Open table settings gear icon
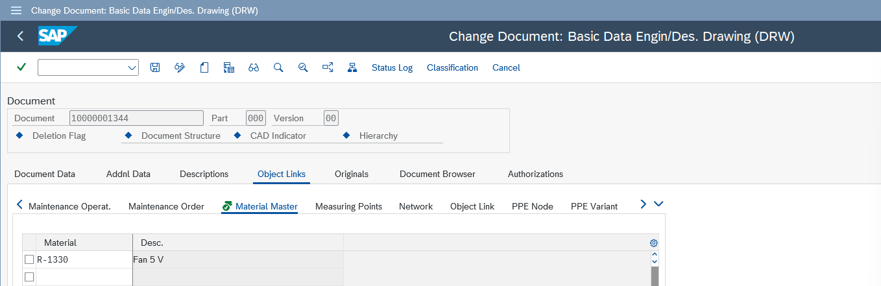The width and height of the screenshot is (881, 286). [654, 243]
